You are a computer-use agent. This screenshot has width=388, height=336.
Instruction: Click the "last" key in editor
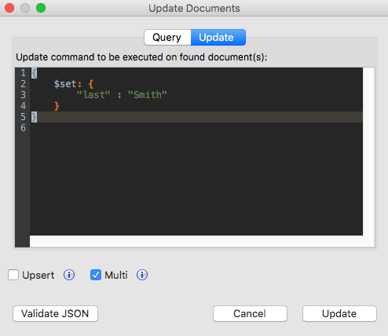93,95
